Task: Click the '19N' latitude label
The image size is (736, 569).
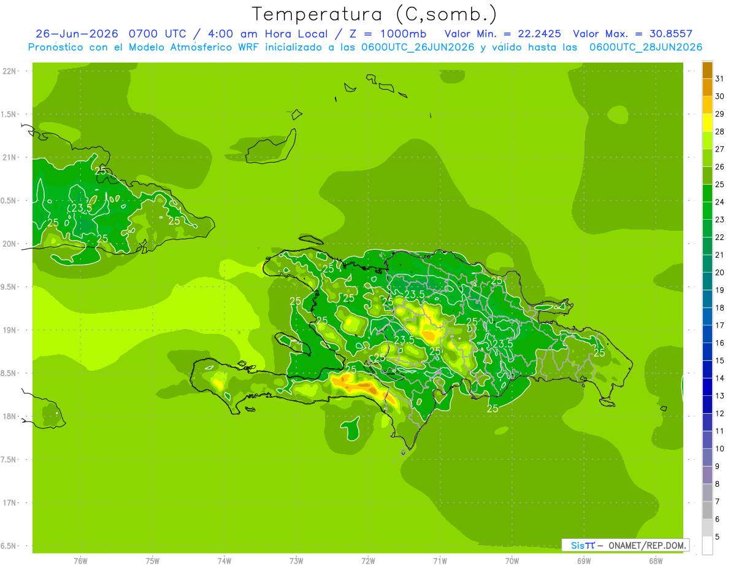Action: click(9, 330)
